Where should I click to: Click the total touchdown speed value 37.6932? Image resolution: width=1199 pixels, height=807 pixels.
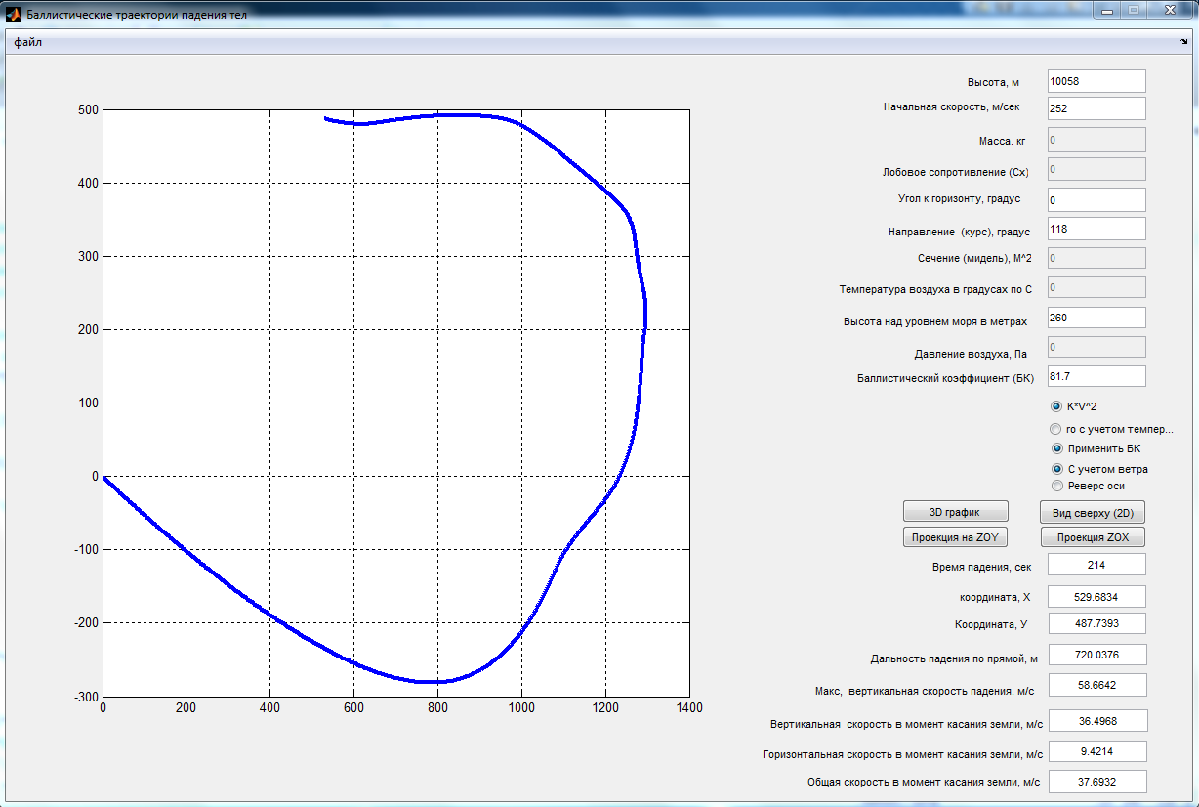(x=1096, y=782)
